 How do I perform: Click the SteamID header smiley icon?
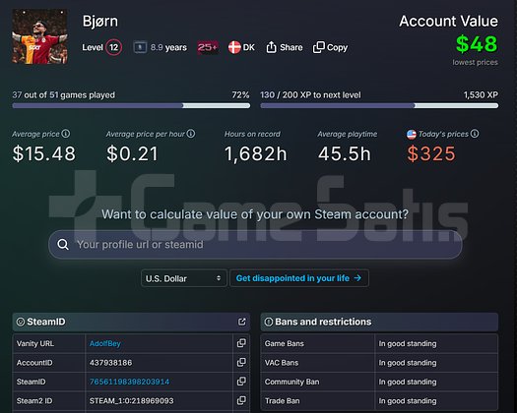(x=21, y=322)
